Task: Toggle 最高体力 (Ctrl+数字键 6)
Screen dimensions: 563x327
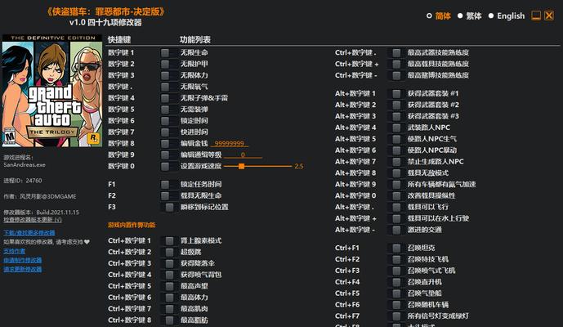Action: pyautogui.click(x=169, y=298)
